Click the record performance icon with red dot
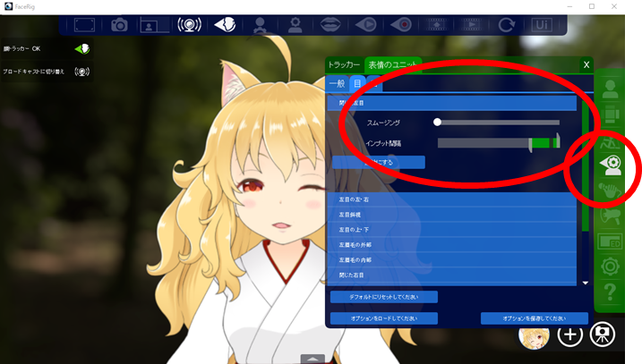Viewport: 642px width, 364px height. (401, 25)
